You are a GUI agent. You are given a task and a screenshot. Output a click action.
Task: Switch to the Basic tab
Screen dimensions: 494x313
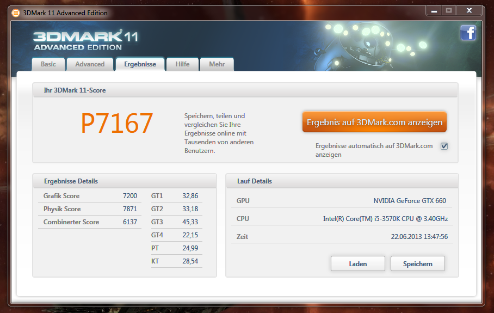point(48,64)
